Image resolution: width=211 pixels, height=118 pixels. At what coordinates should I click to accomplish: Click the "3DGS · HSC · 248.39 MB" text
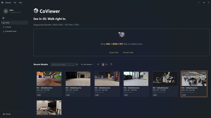[101, 90]
